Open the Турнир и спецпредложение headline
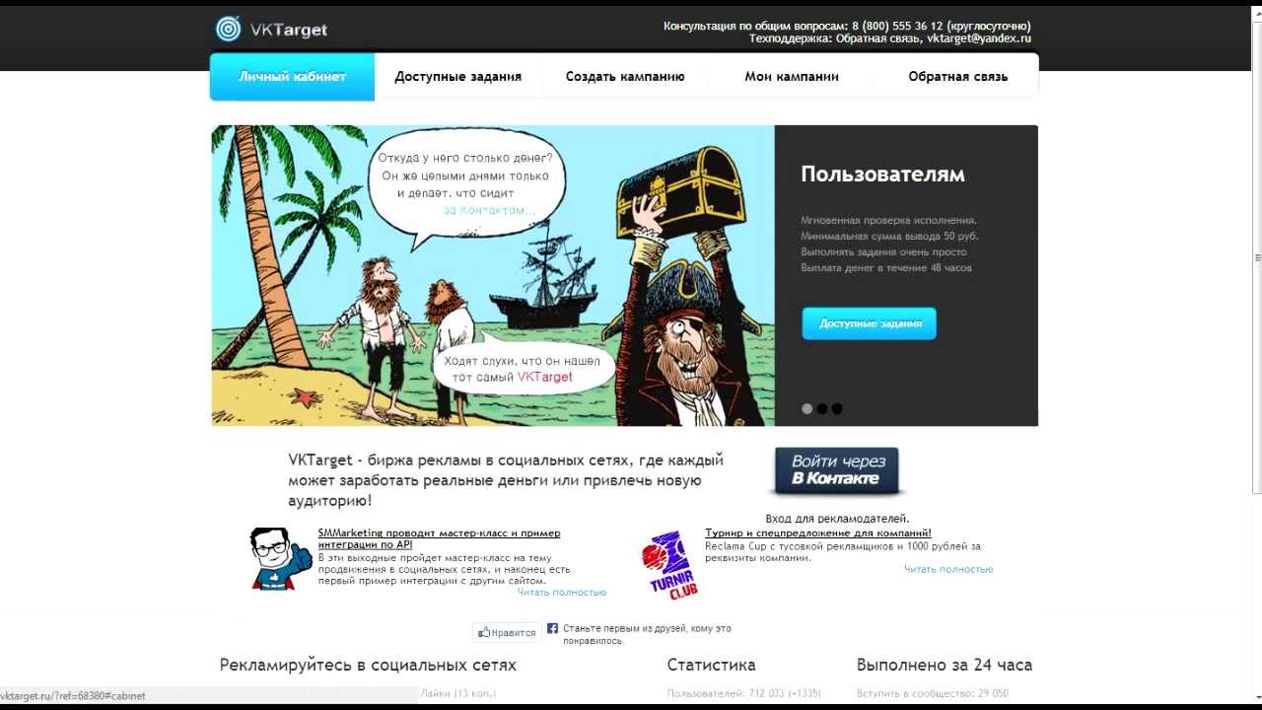Viewport: 1262px width, 710px height. pos(818,533)
